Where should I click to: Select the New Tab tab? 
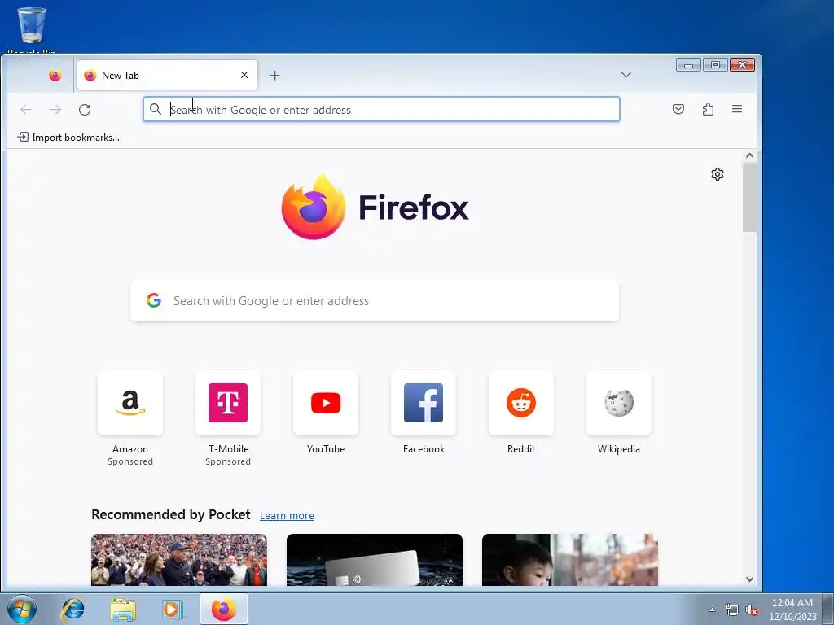click(167, 75)
